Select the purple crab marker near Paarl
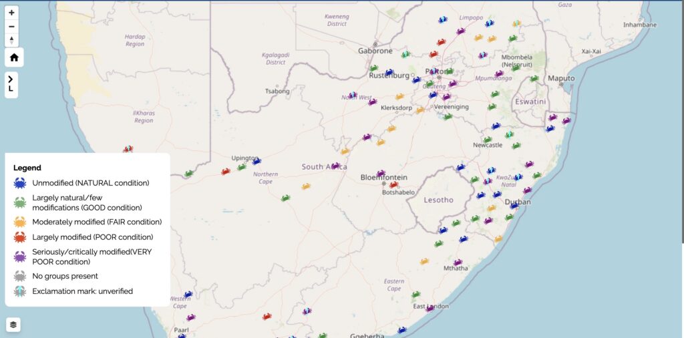The image size is (684, 338). pyautogui.click(x=191, y=317)
